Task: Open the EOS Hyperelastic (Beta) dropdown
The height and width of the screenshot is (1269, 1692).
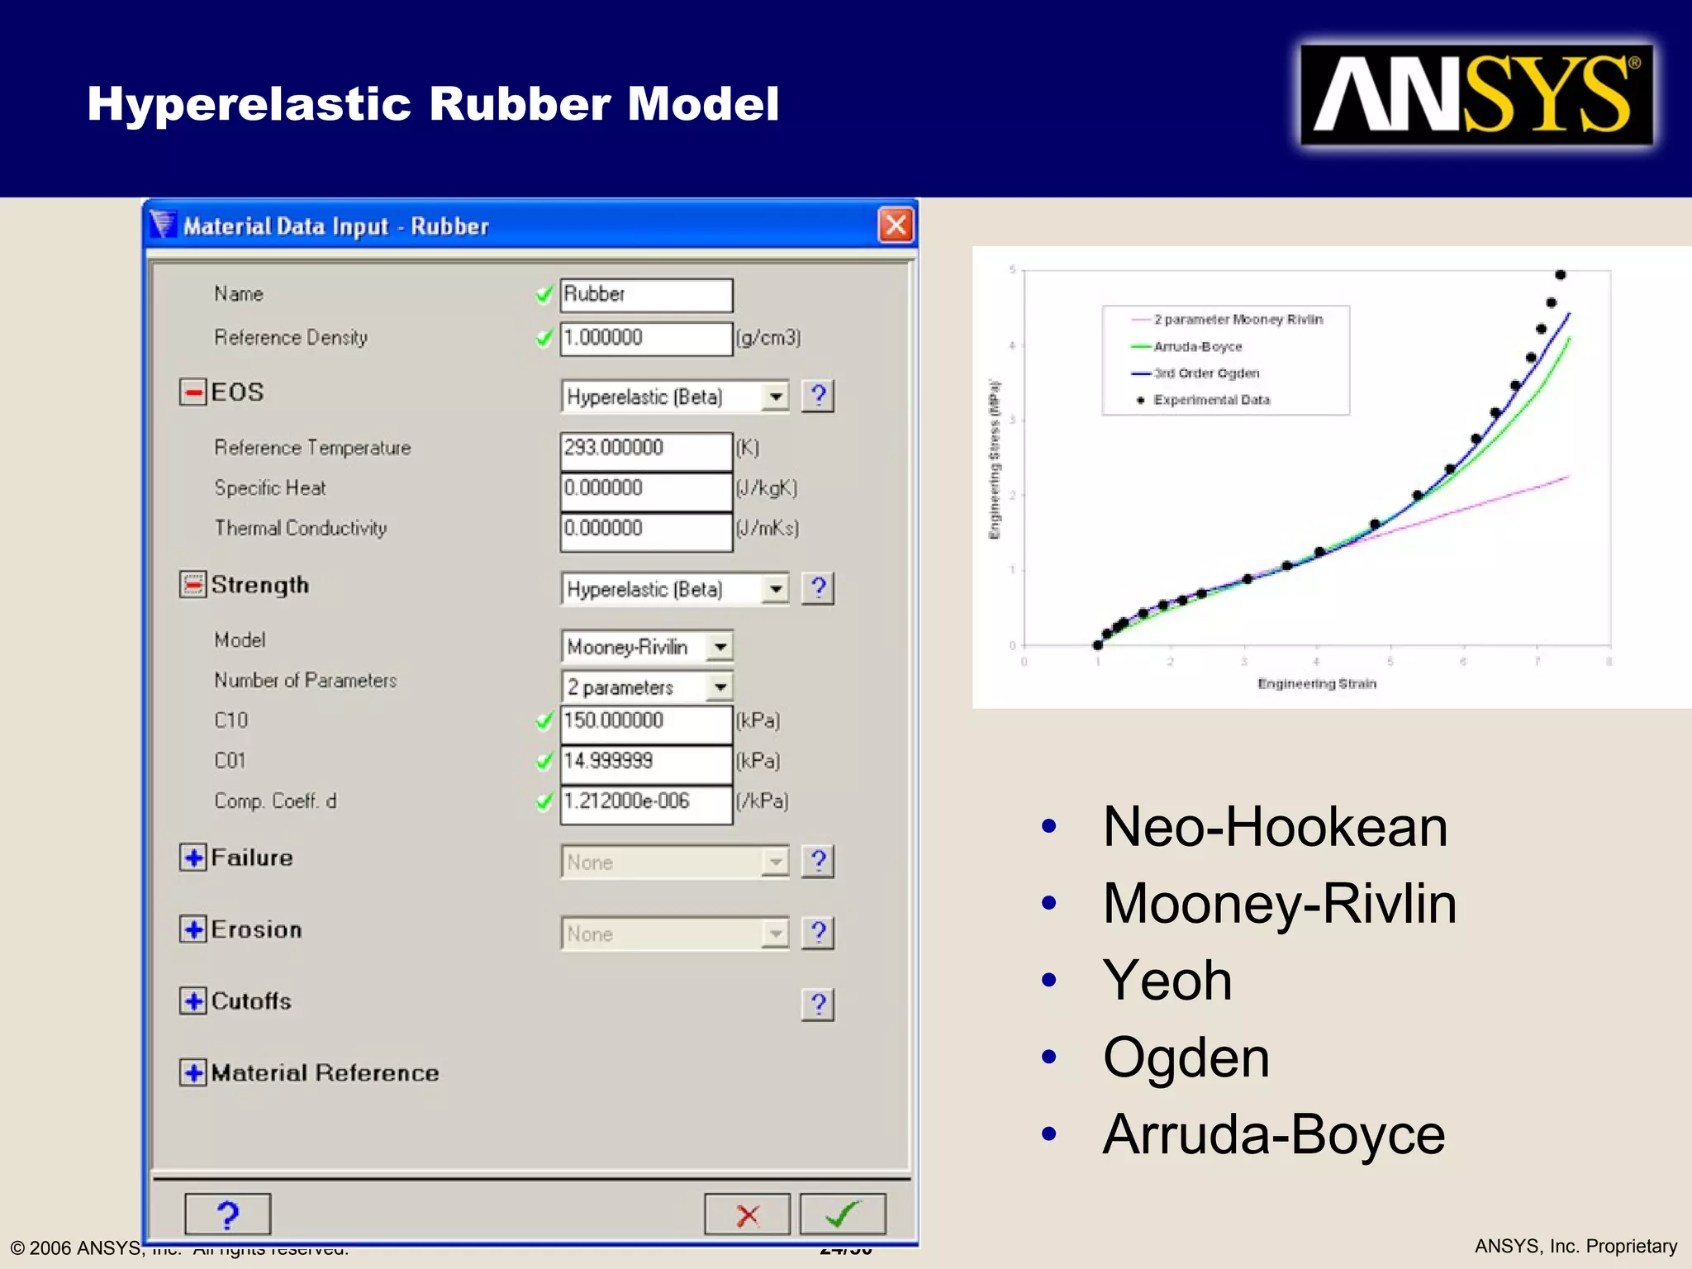Action: [x=675, y=397]
